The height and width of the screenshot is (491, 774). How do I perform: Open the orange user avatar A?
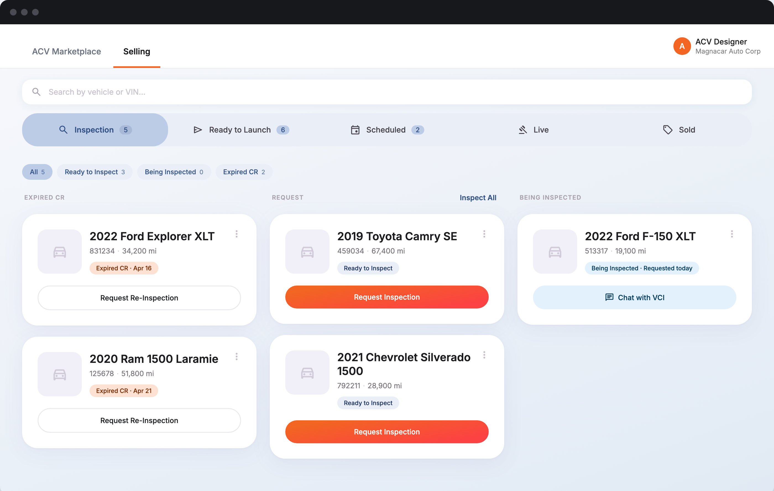(682, 46)
